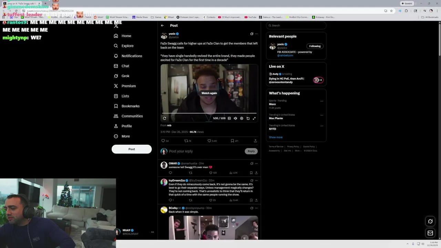This screenshot has width=441, height=248.
Task: Click the Reply button
Action: point(251,151)
